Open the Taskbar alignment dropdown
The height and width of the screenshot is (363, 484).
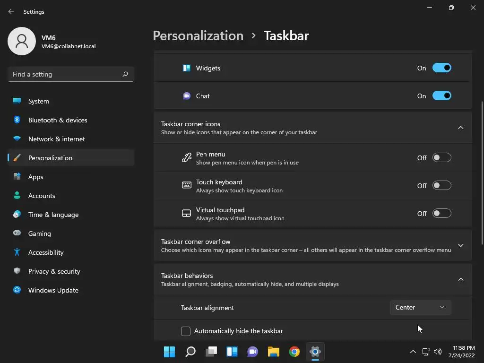[x=420, y=307]
